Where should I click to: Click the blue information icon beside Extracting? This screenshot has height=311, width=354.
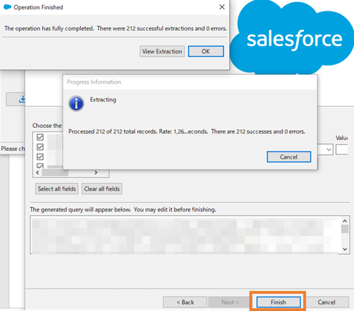pos(76,103)
